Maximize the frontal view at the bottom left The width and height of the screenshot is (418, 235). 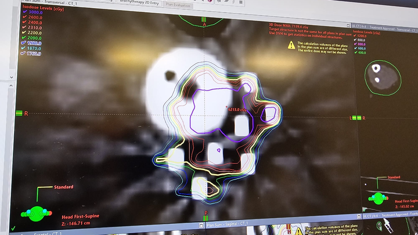201,225
